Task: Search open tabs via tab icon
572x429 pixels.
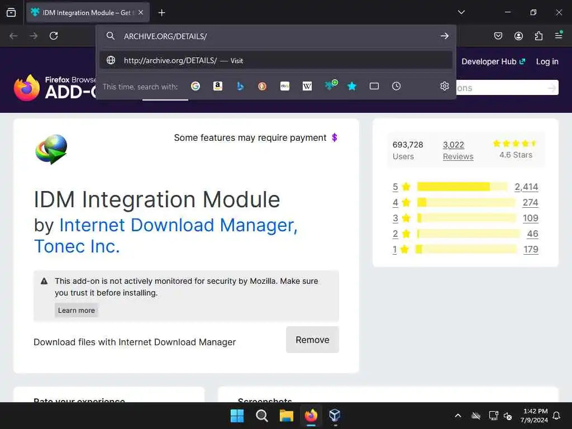Action: point(374,86)
